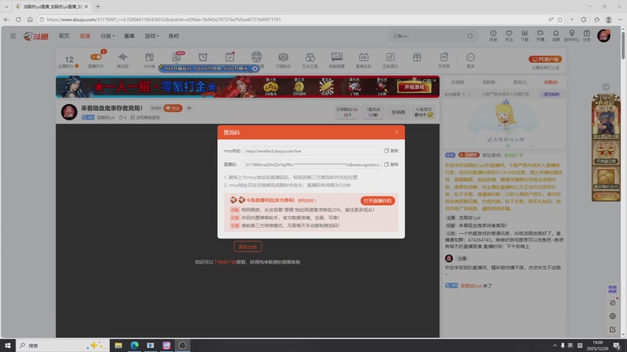Click the edit note icon at the bottom-right sidebar
The width and height of the screenshot is (627, 352).
coord(612,329)
